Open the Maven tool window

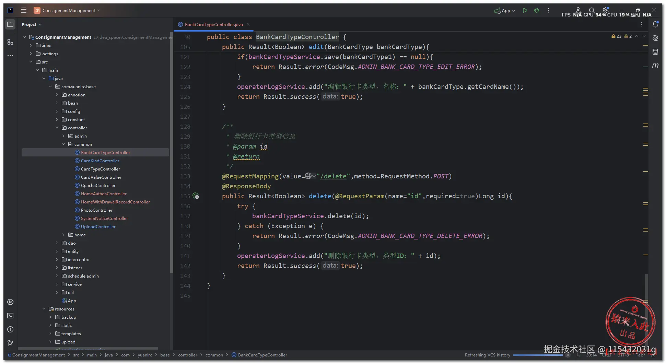coord(655,66)
